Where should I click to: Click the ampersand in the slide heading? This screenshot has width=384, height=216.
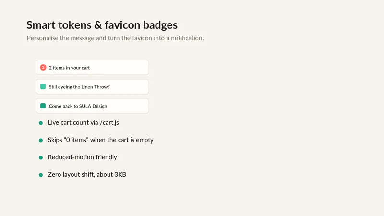pos(98,25)
